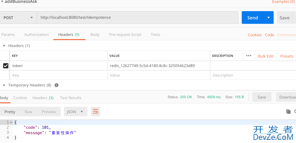Select the Pretty view mode
This screenshot has width=296, height=143.
click(10, 112)
